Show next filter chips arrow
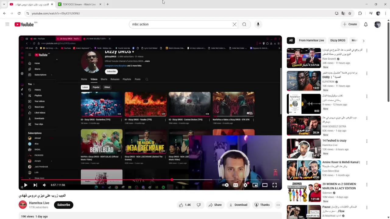Viewport: 390px width, 219px height. click(363, 40)
